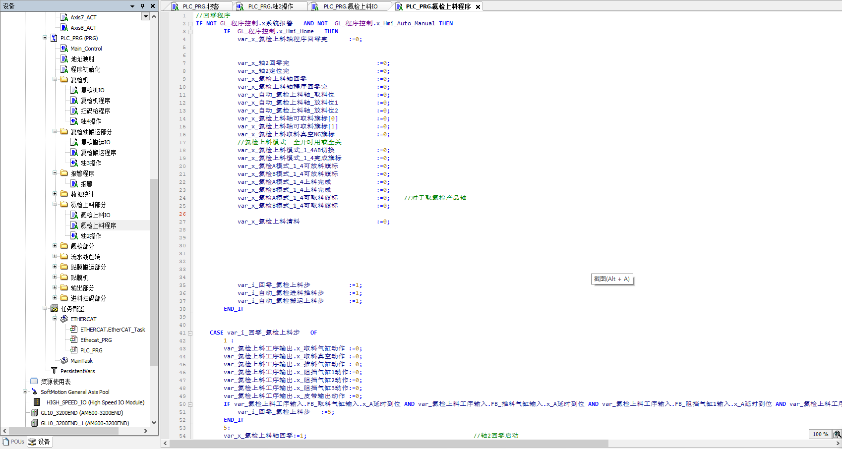Image resolution: width=842 pixels, height=449 pixels.
Task: Fold the CASE block at line 41
Action: [190, 333]
